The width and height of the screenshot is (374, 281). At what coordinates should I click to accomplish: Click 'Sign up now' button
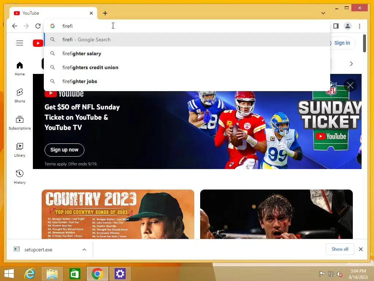[x=64, y=150]
